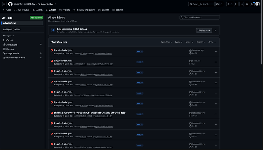The image size is (263, 150).
Task: Focus the Filter workflow runs field
Action: pyautogui.click(x=199, y=17)
